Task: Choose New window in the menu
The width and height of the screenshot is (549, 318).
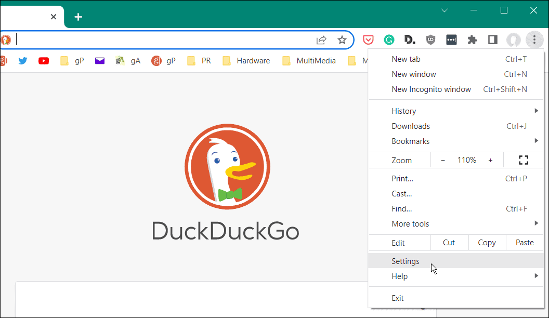Action: [x=456, y=74]
